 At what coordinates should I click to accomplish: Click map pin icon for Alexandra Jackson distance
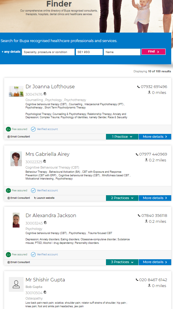click(x=146, y=221)
